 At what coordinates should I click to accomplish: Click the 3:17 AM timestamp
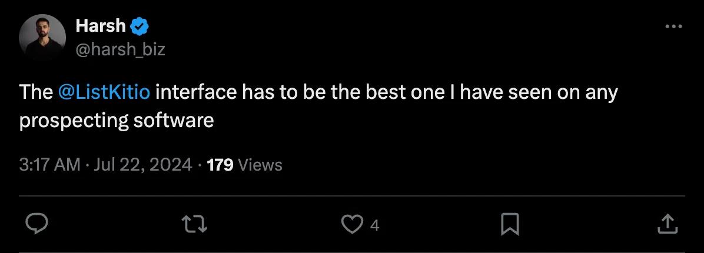point(50,165)
